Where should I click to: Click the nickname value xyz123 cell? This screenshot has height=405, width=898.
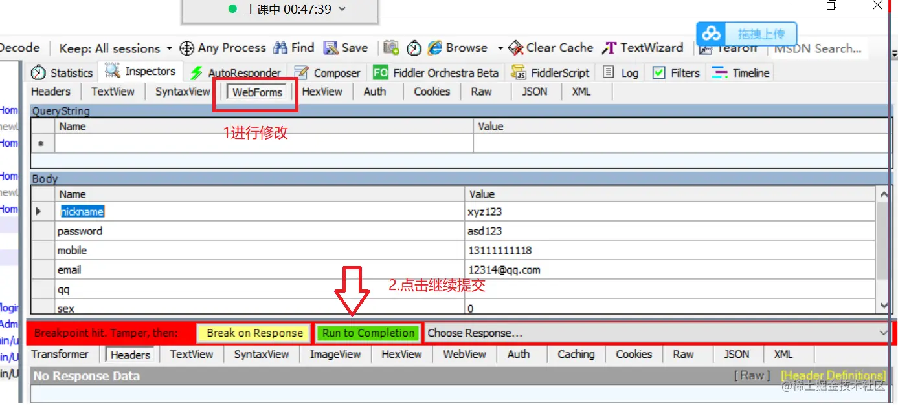670,211
